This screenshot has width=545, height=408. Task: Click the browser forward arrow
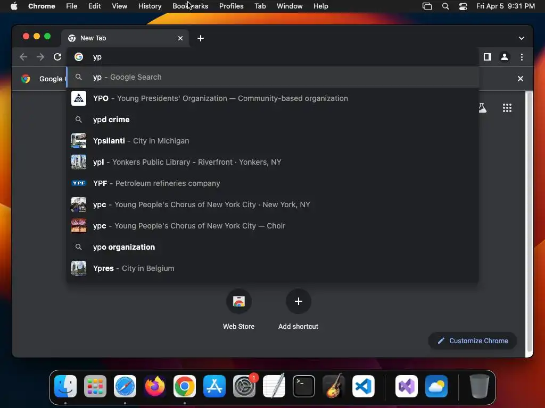[40, 57]
